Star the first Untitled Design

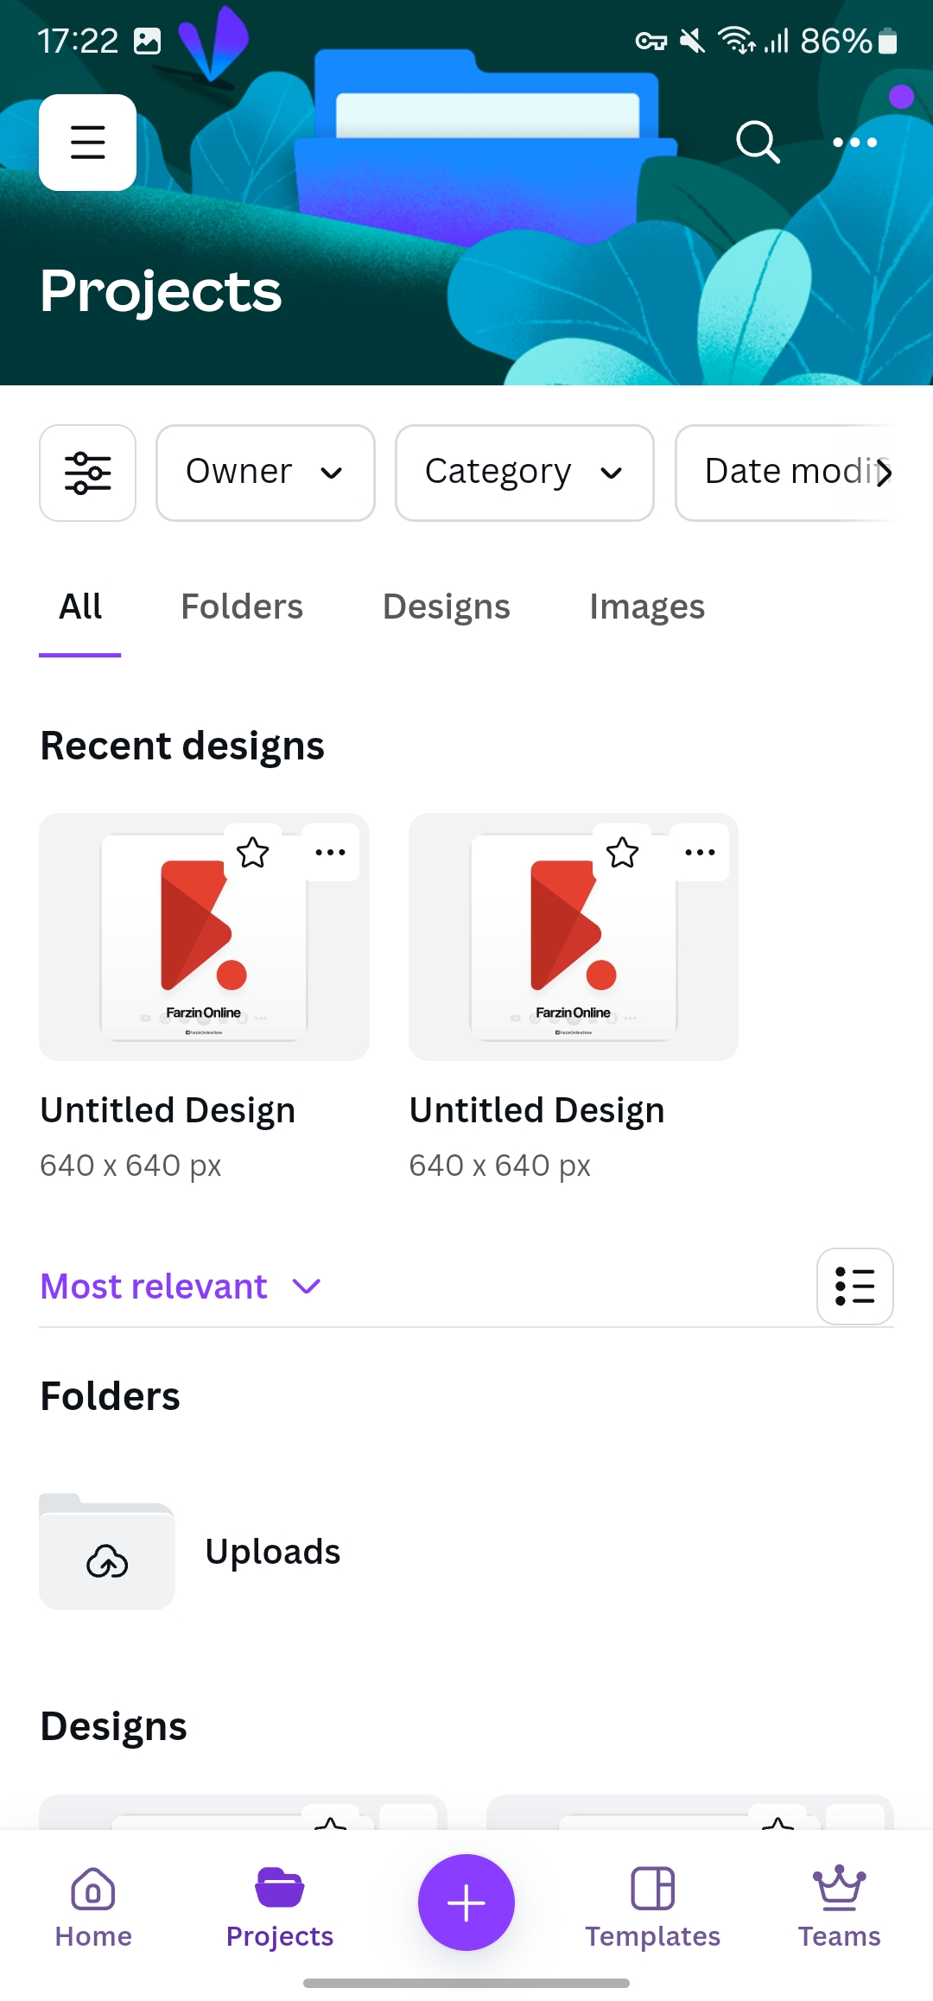click(253, 853)
